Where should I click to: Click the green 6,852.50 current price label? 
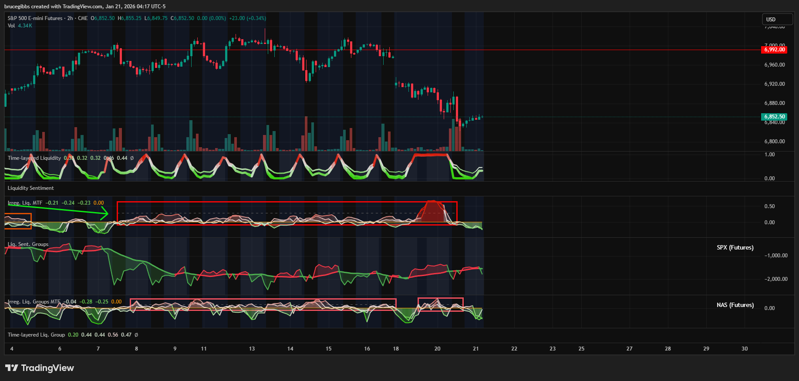(x=774, y=117)
